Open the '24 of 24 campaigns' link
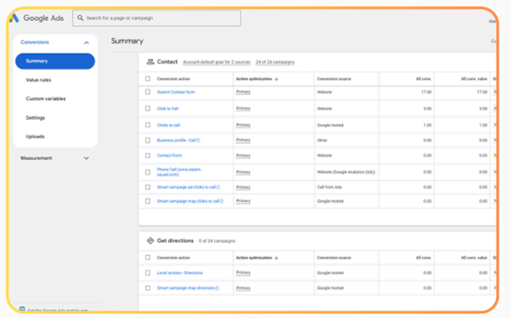The image size is (511, 319). pos(275,62)
